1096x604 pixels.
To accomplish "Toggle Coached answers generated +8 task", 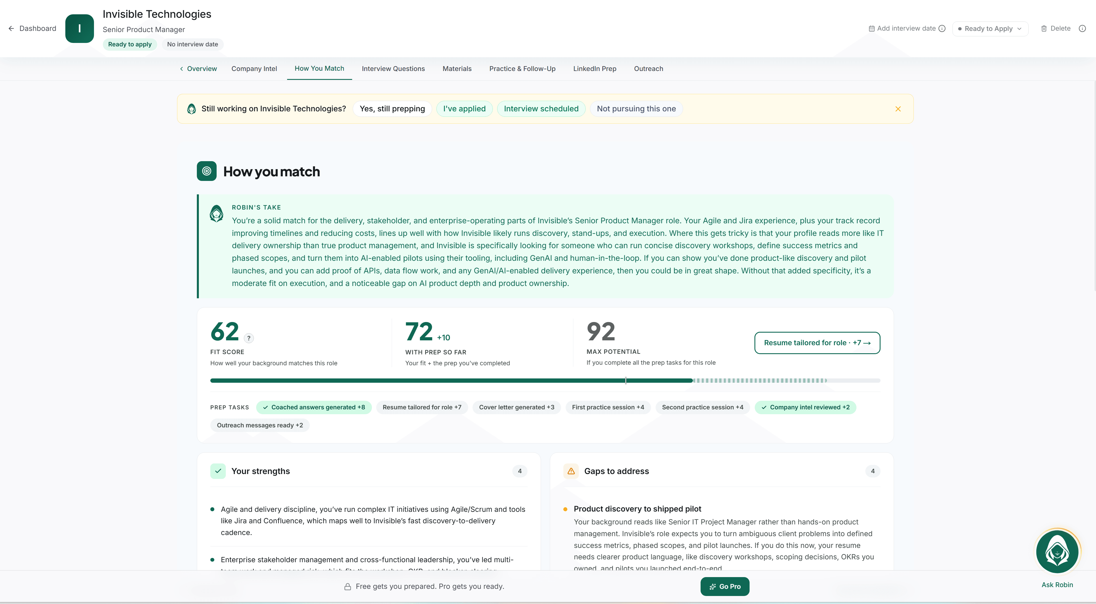I will tap(313, 407).
